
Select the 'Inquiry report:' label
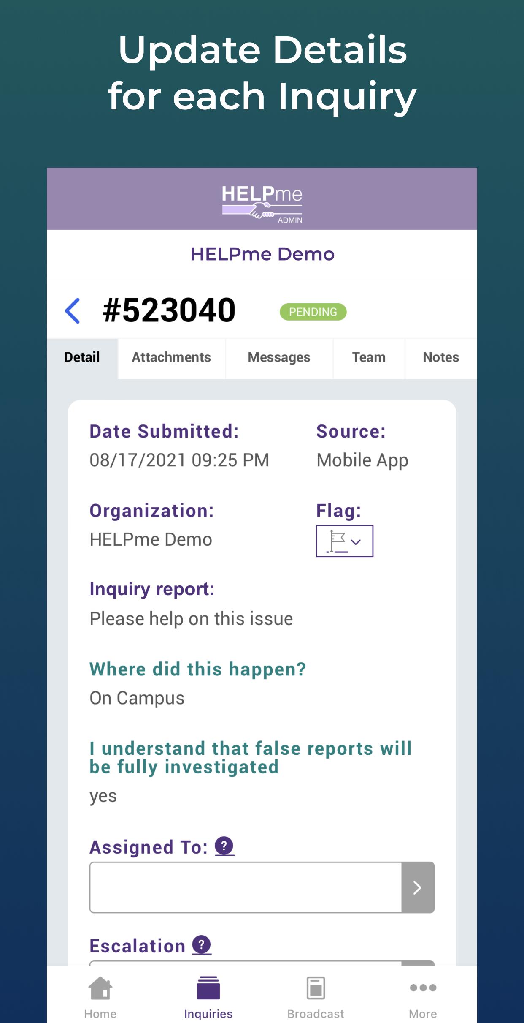(x=152, y=589)
